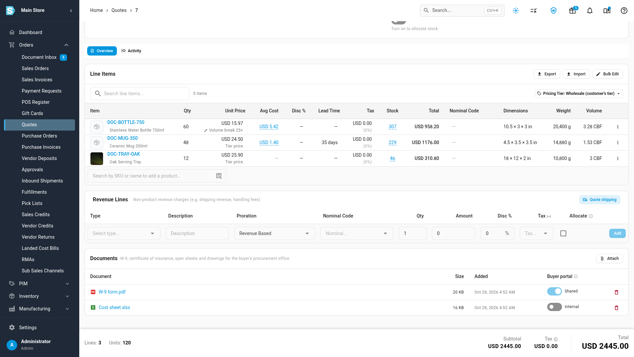Click the Quote shipping button
The image size is (634, 357).
600,200
